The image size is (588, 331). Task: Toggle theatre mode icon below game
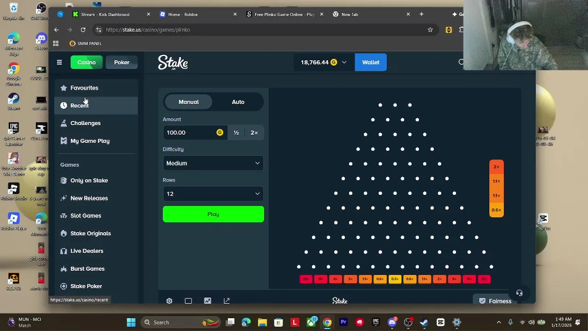click(188, 301)
